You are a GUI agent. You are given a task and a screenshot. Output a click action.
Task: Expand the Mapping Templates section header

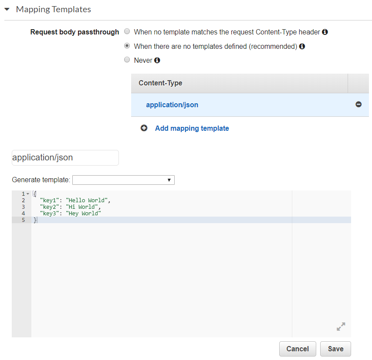(x=53, y=9)
